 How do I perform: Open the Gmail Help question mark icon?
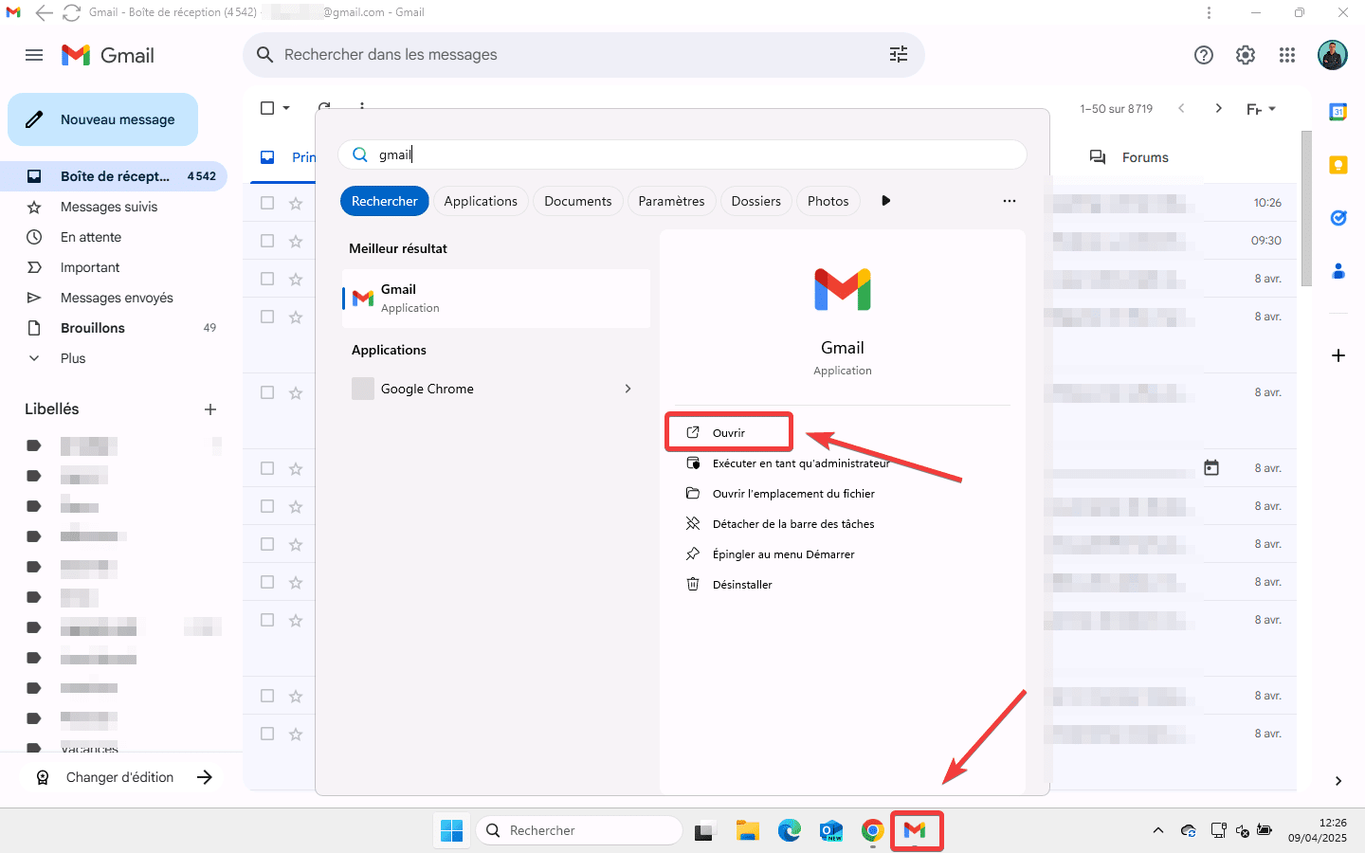point(1204,55)
